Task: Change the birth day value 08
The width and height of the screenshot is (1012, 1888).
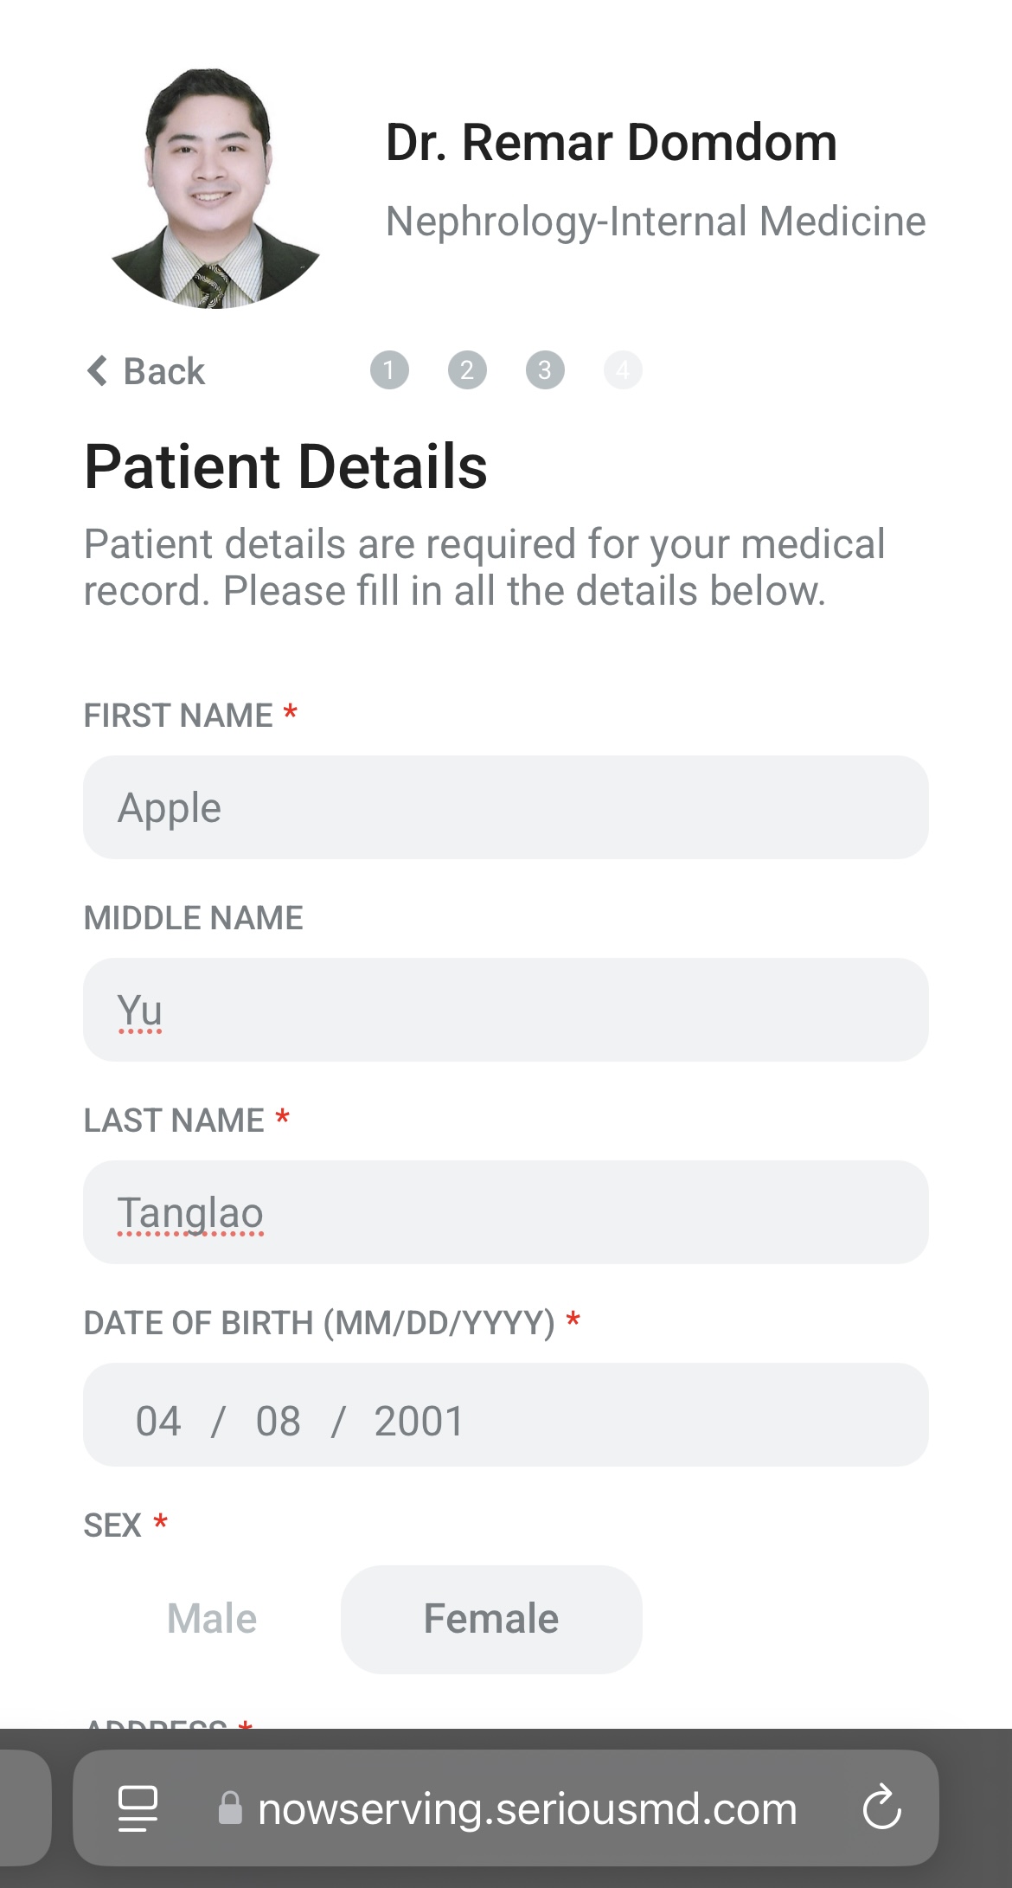Action: 278,1421
